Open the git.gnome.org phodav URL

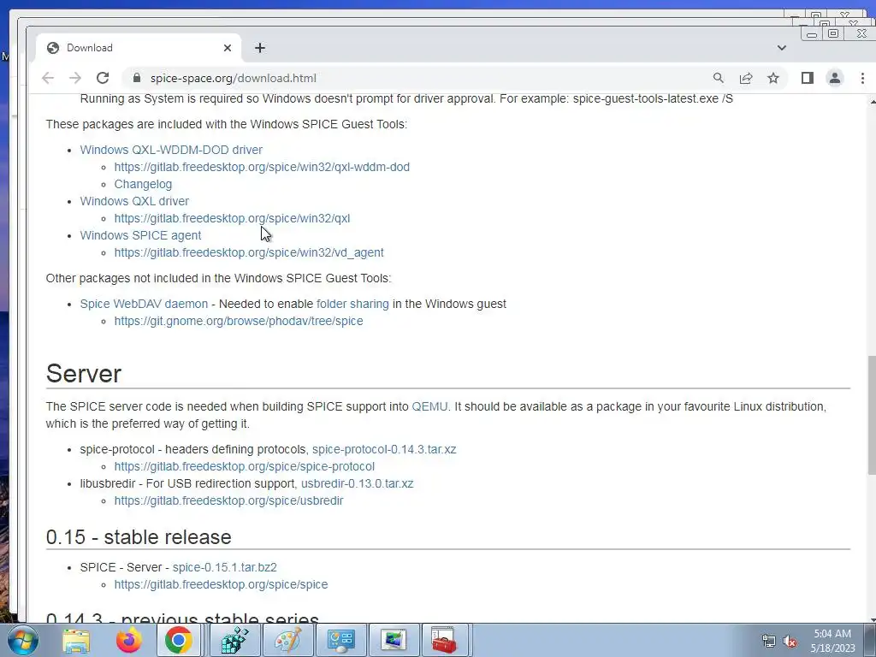point(239,322)
